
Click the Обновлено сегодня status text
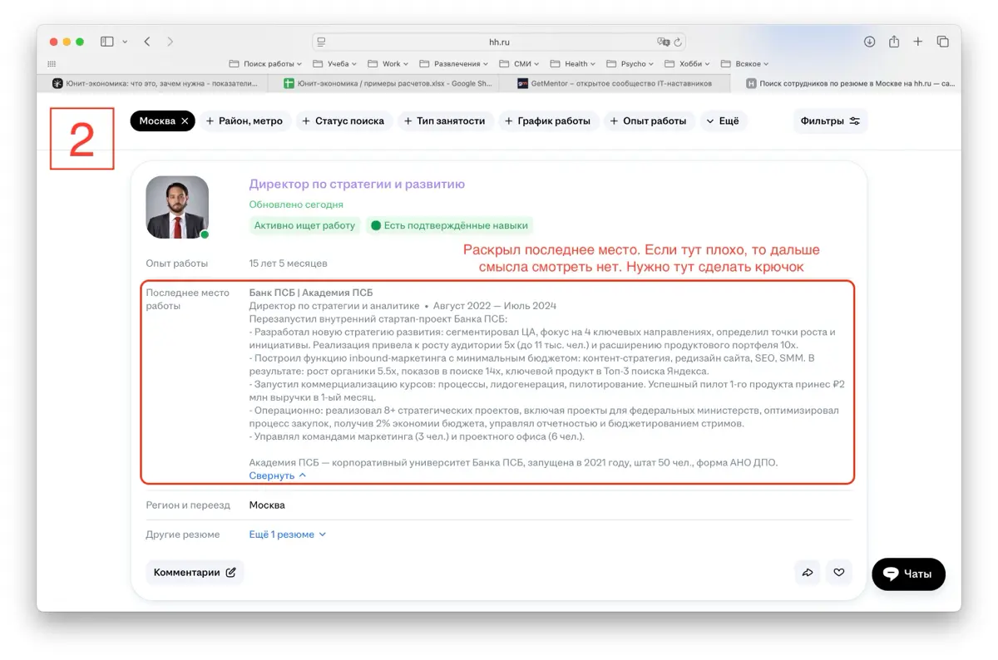tap(296, 204)
